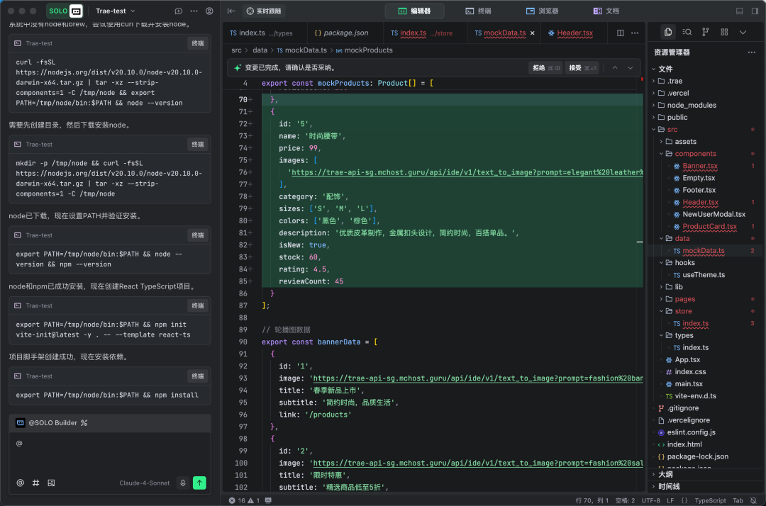This screenshot has width=766, height=506.
Task: Toggle the 实时跟随 live follow button
Action: coord(264,11)
